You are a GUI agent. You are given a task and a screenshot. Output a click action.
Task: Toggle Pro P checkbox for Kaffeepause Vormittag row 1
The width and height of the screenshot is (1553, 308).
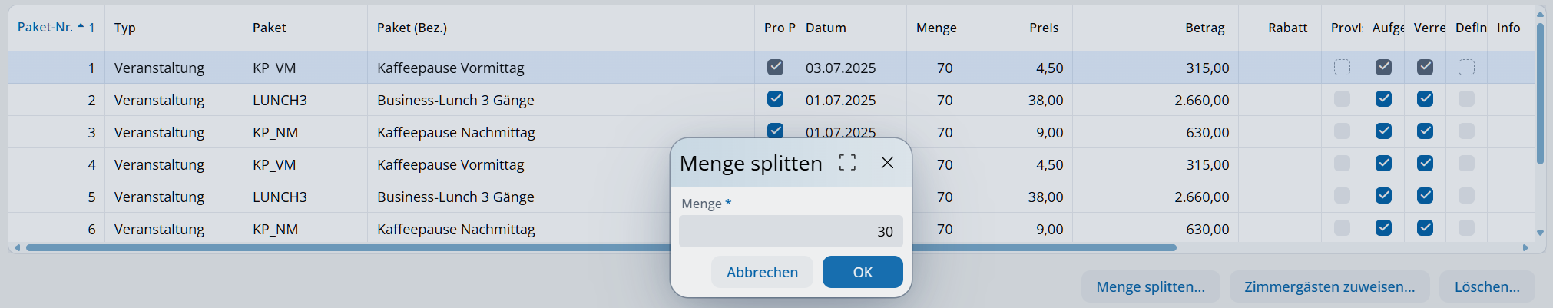pyautogui.click(x=775, y=68)
